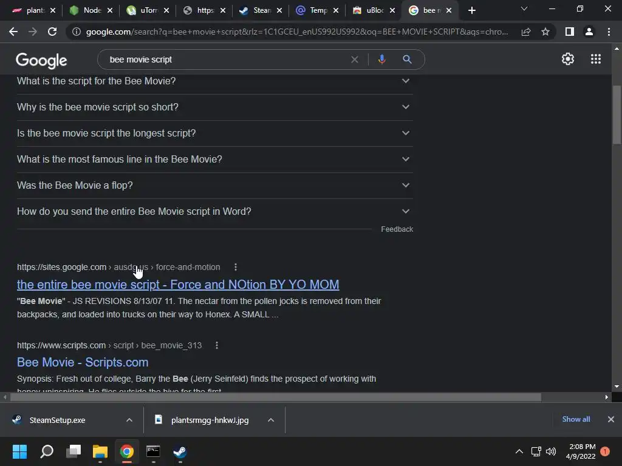Close the downloads bar
Image resolution: width=622 pixels, height=466 pixels.
pyautogui.click(x=611, y=419)
